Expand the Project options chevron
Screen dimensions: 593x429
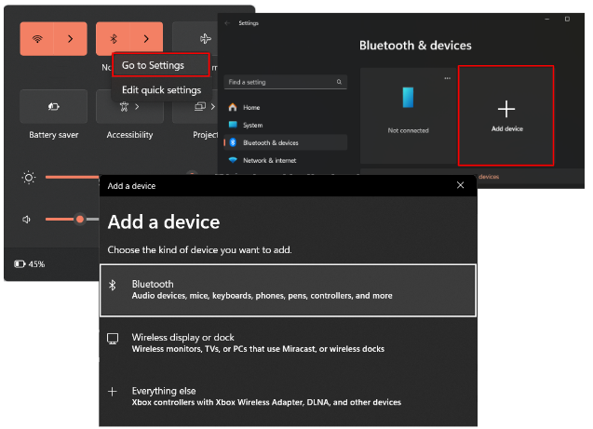(213, 107)
